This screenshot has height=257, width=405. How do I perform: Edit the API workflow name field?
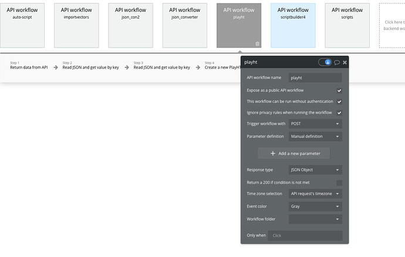(315, 78)
